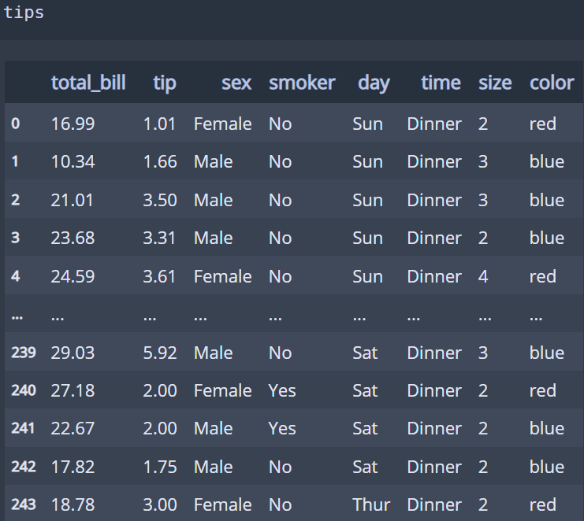Click tip value 1.66

pos(160,162)
